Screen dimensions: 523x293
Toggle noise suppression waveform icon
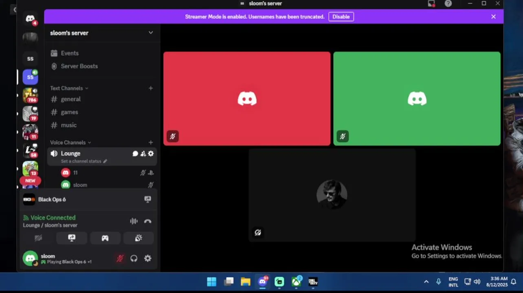pos(134,221)
